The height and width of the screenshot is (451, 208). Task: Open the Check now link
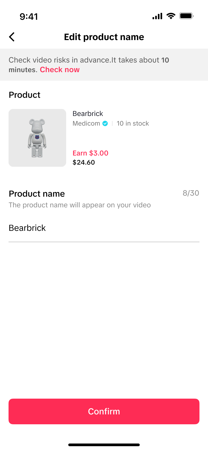[60, 70]
